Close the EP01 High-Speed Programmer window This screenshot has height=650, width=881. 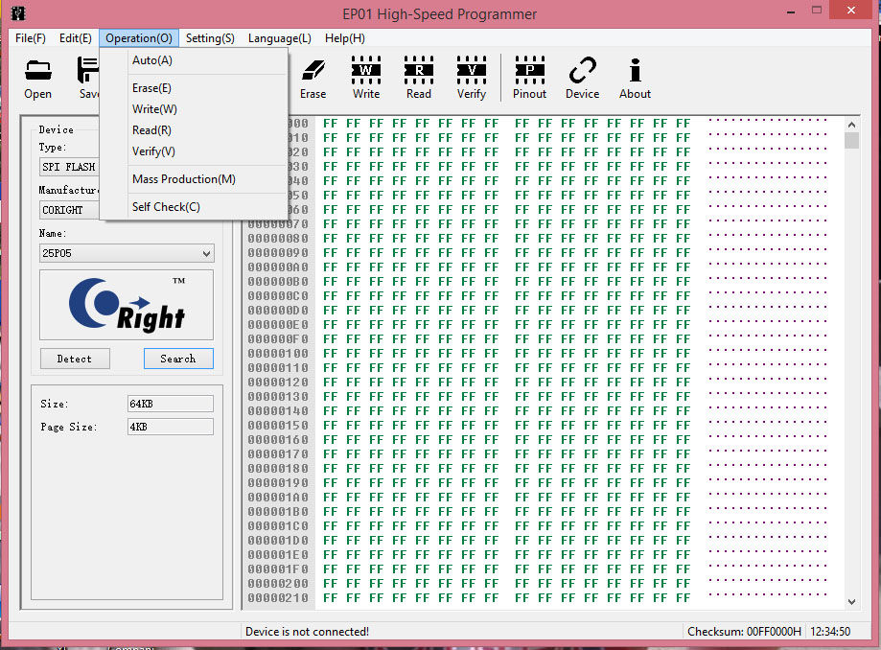pos(851,11)
